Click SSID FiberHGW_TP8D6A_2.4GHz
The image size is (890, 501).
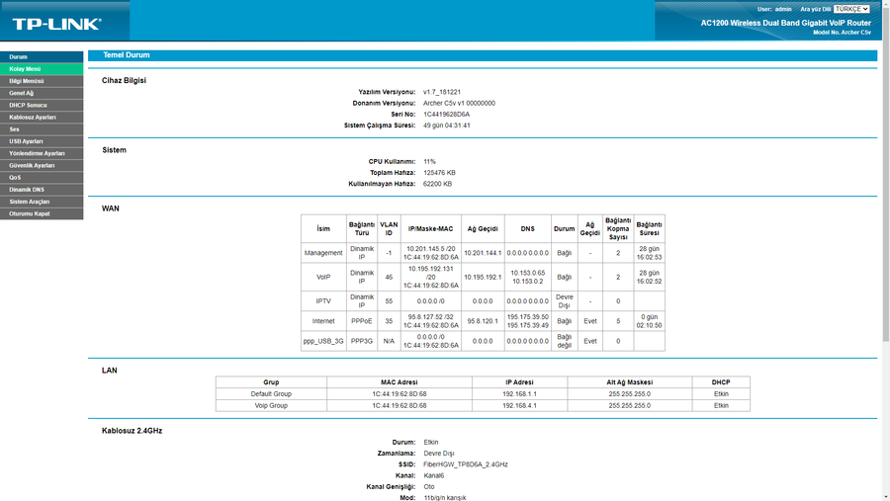(x=466, y=464)
